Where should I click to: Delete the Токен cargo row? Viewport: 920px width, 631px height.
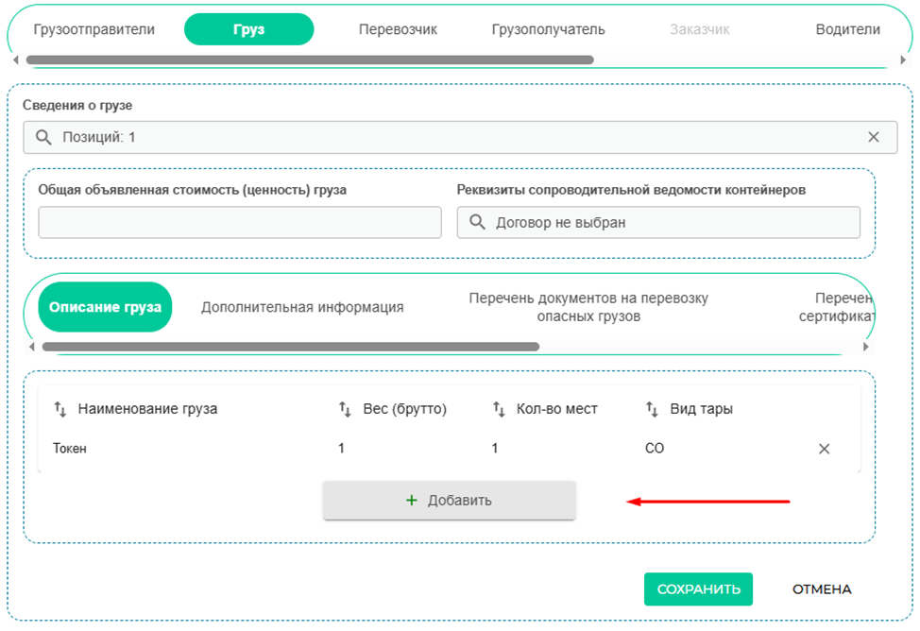coord(824,449)
